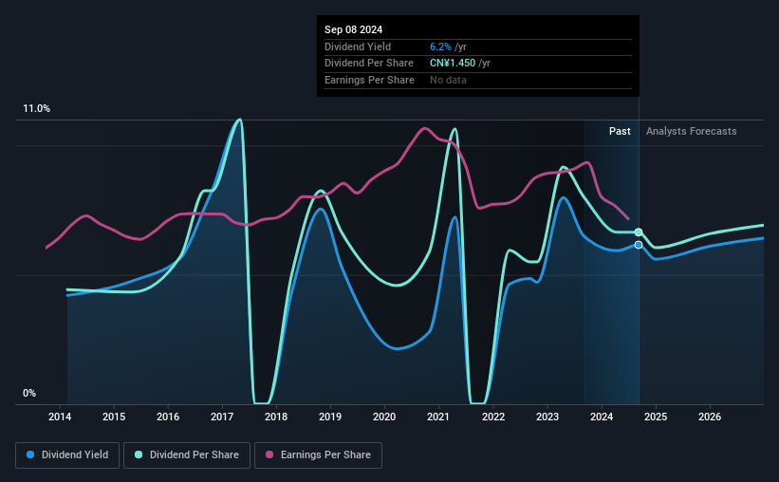Click the teal Dividend Per Share legend dot
The height and width of the screenshot is (482, 779).
(139, 454)
